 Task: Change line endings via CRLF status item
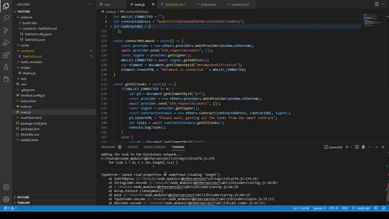click(x=345, y=208)
